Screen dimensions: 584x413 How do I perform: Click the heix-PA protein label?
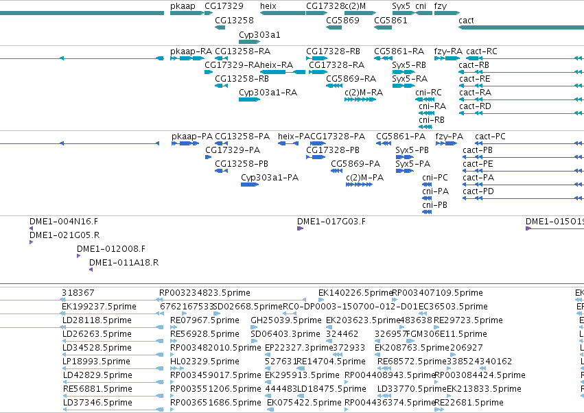(x=294, y=137)
